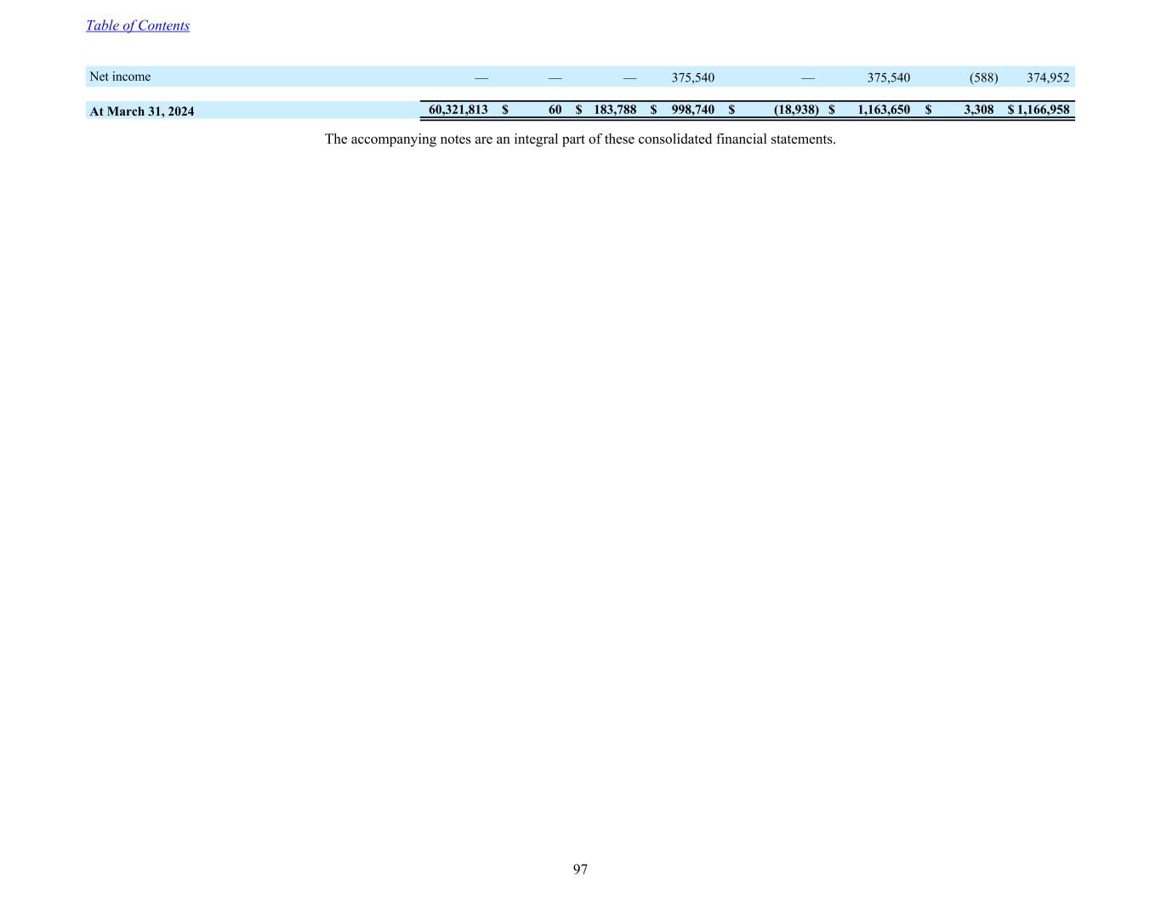Select the 998,740 balance value
1161x897 pixels.
[x=692, y=110]
